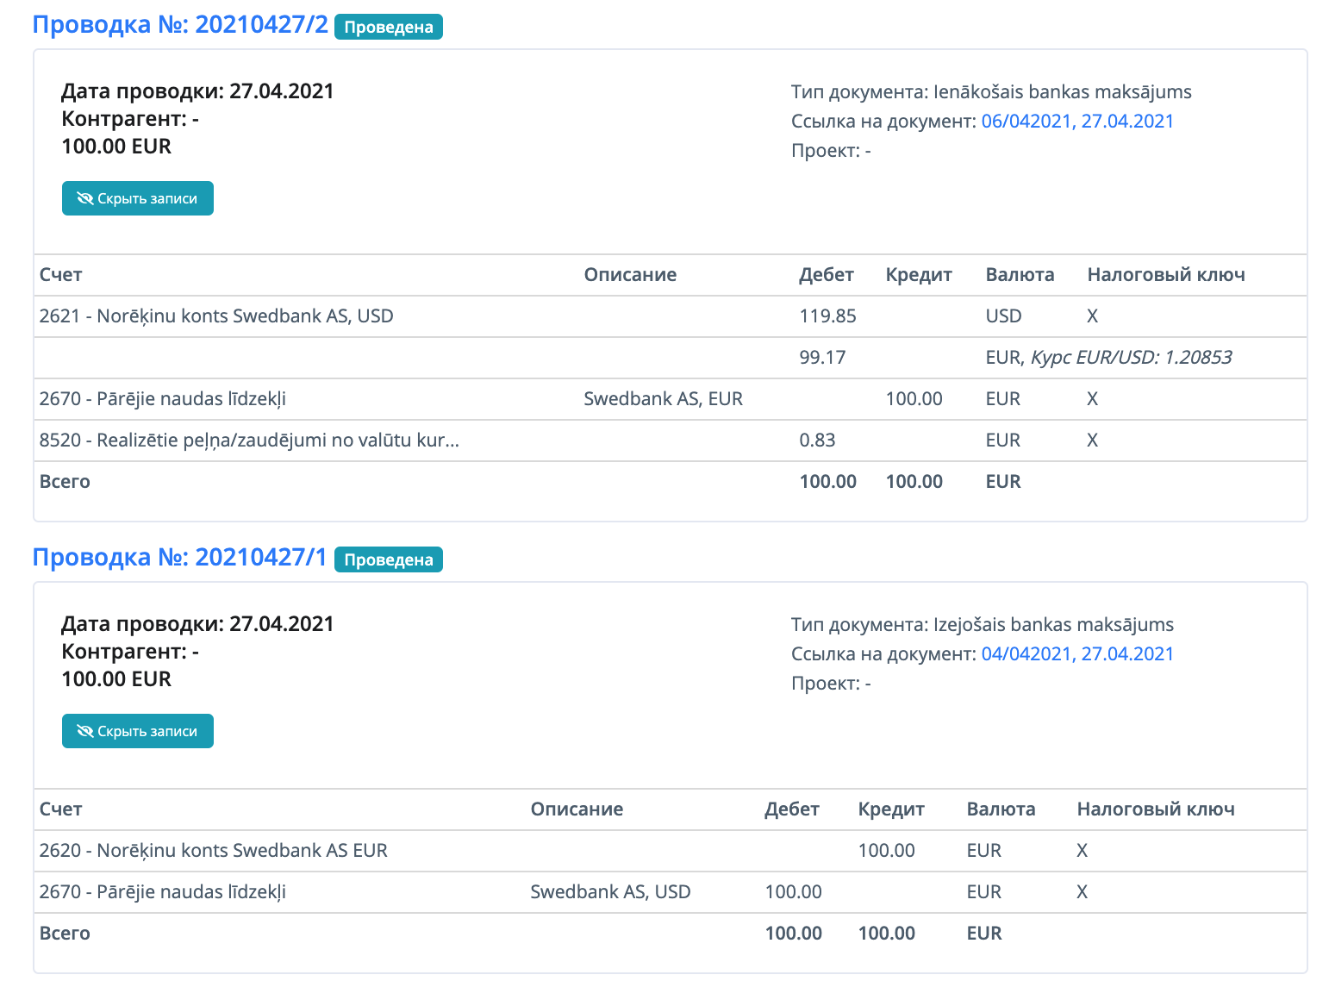This screenshot has height=981, width=1329.
Task: Open entry heading Проводка №: 20210427/2
Action: (x=180, y=25)
